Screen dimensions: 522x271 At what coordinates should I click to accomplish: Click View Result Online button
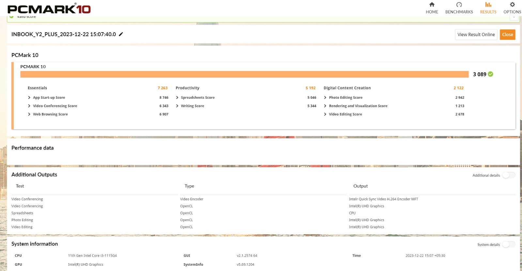pyautogui.click(x=476, y=35)
